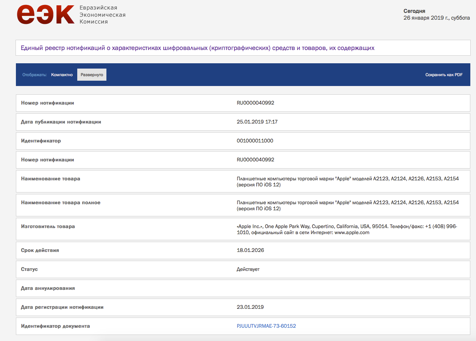Click Идентификатор row label
Image resolution: width=476 pixels, height=341 pixels.
pos(41,141)
